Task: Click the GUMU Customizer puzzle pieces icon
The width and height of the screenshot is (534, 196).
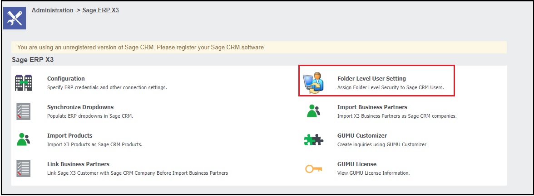Action: coord(314,140)
